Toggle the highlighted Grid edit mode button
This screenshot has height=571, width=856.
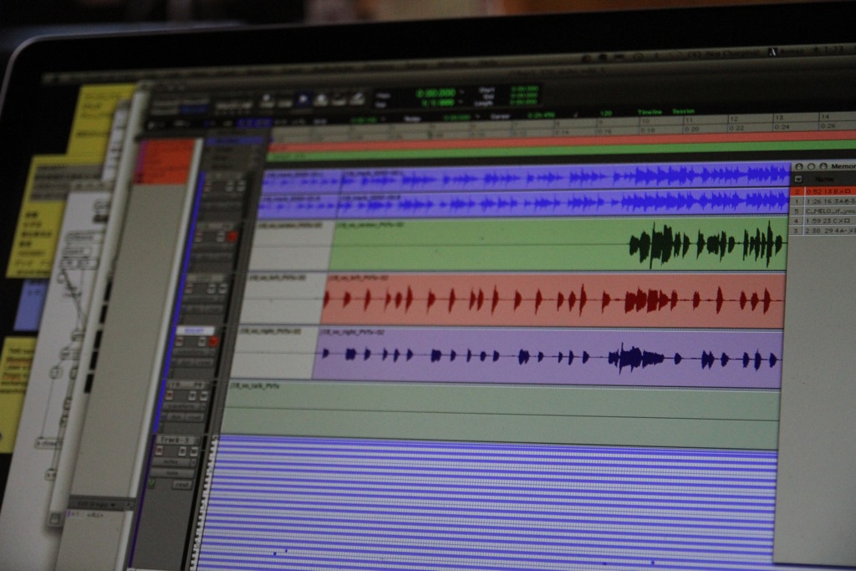coord(193,108)
